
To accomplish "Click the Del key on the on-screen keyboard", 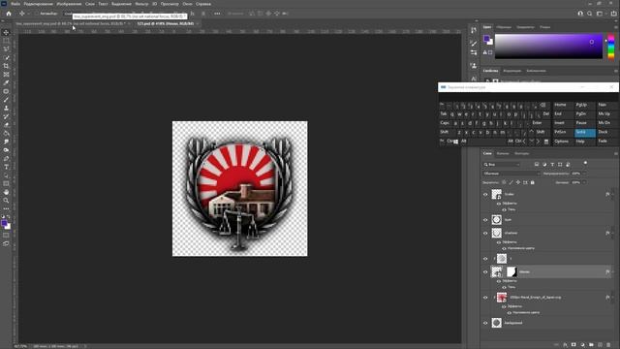I will [x=545, y=114].
